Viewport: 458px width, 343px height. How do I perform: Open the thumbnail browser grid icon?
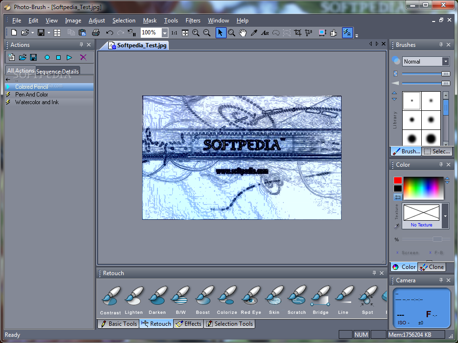click(x=57, y=32)
